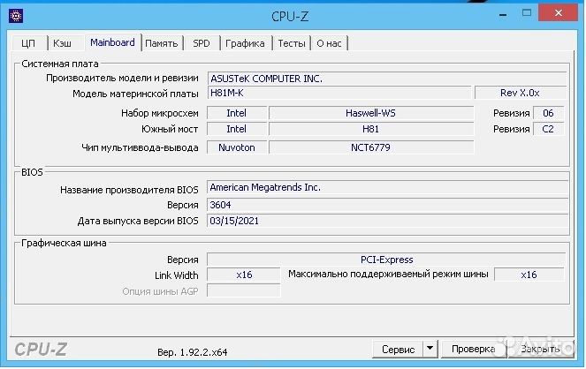Open the ЦП tab

(28, 43)
